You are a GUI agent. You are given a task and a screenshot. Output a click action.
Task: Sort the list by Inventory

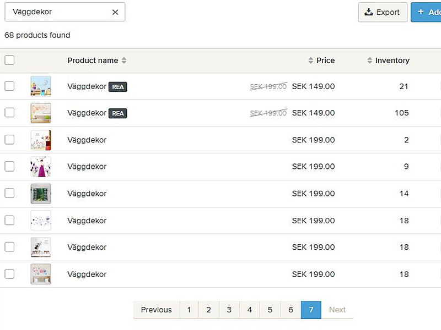[388, 61]
